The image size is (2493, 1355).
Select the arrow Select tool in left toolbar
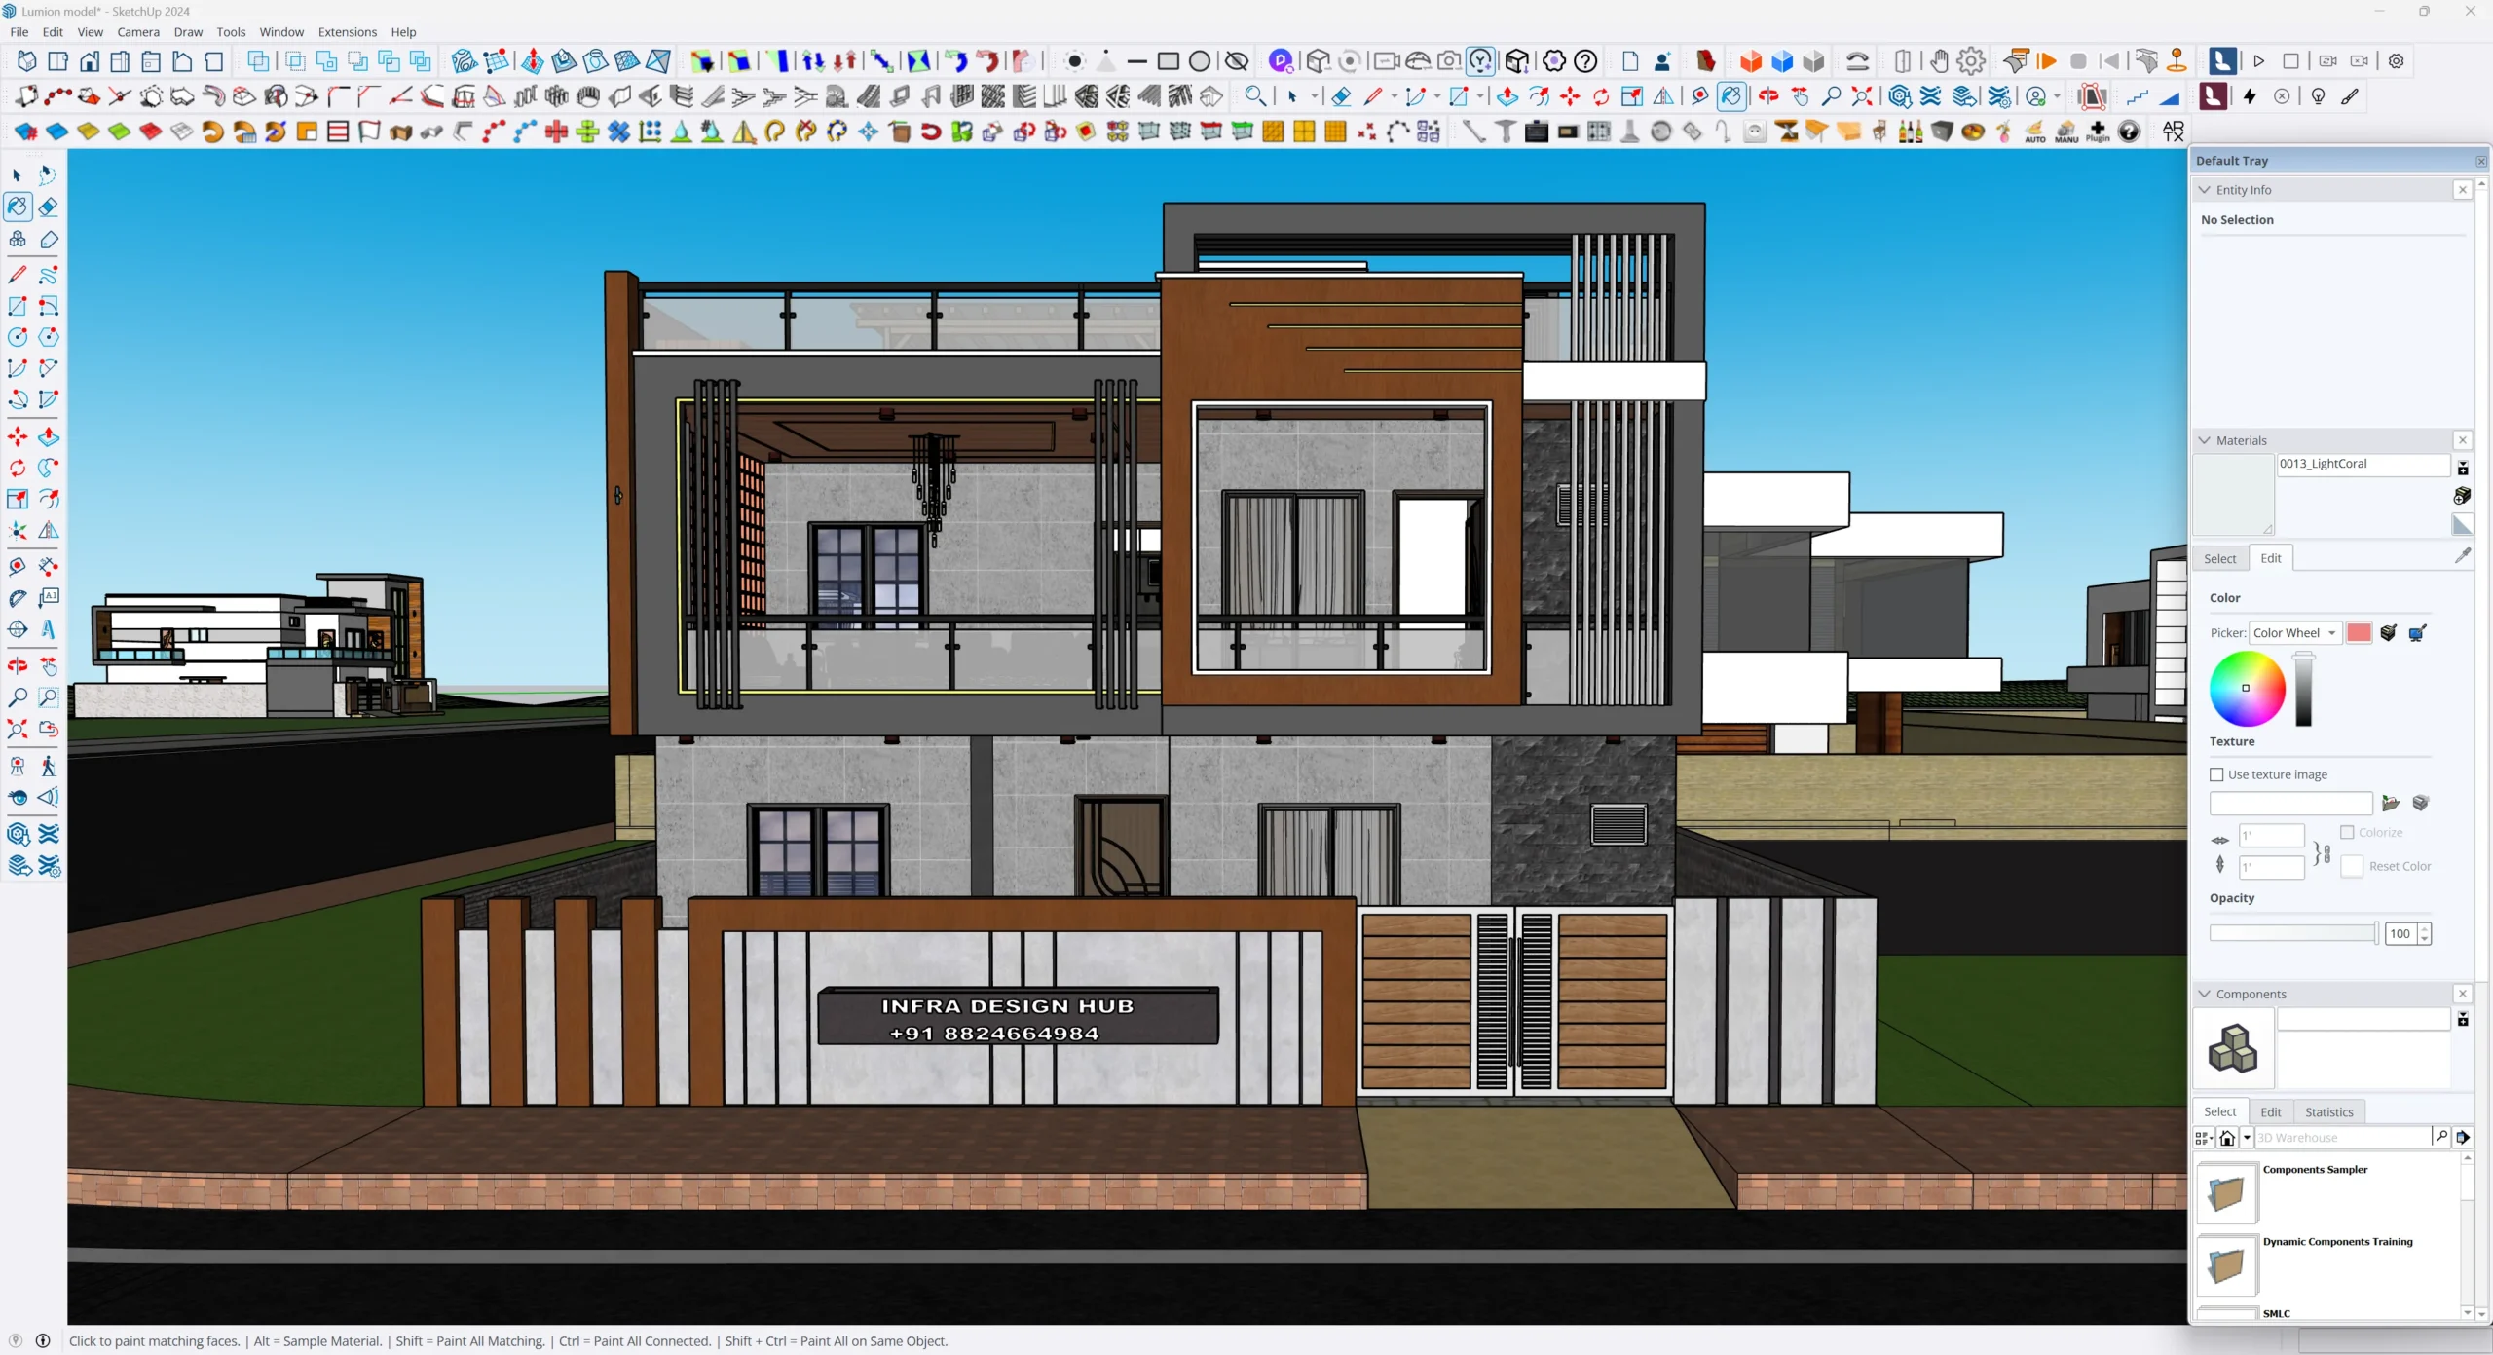tap(17, 175)
